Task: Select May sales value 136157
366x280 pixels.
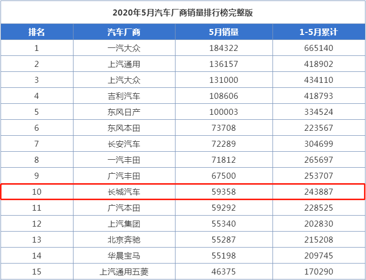Action: (x=224, y=64)
